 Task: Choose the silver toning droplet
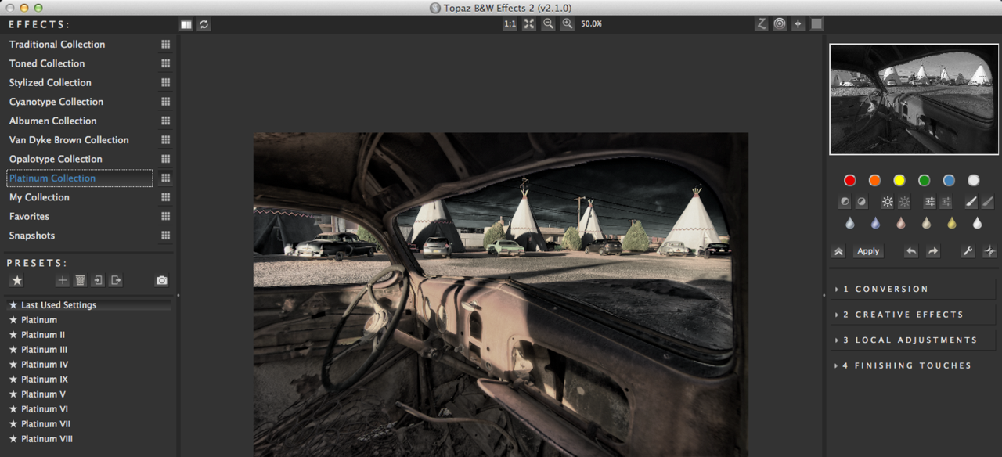click(x=850, y=224)
